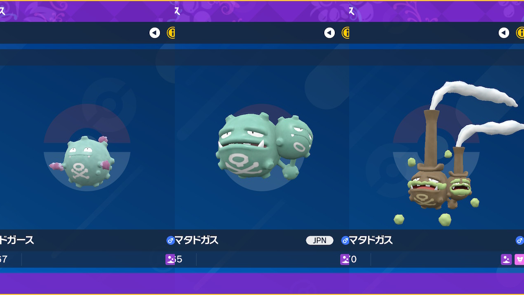524x295 pixels.
Task: Click the back arrow above teal Weezing
Action: pyautogui.click(x=330, y=33)
